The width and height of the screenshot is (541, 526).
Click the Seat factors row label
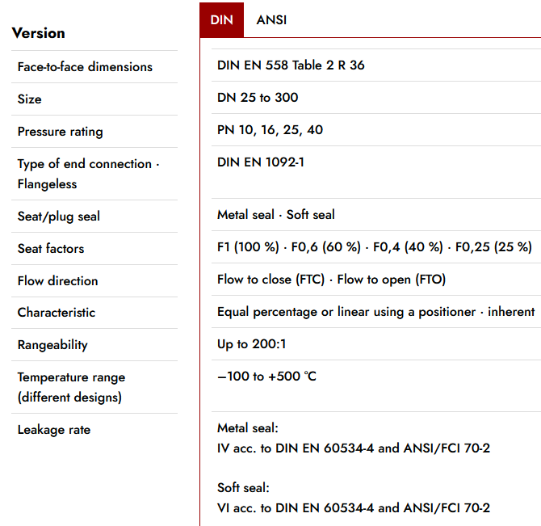coord(51,249)
